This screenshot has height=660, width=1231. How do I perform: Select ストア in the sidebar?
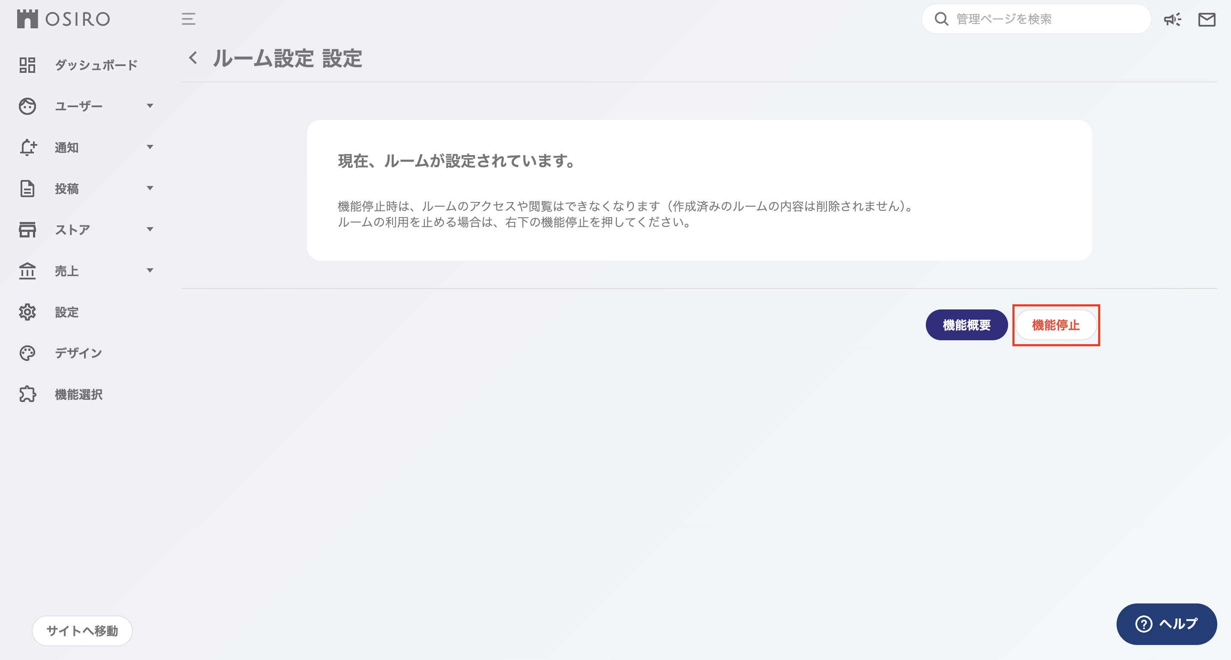(x=72, y=229)
